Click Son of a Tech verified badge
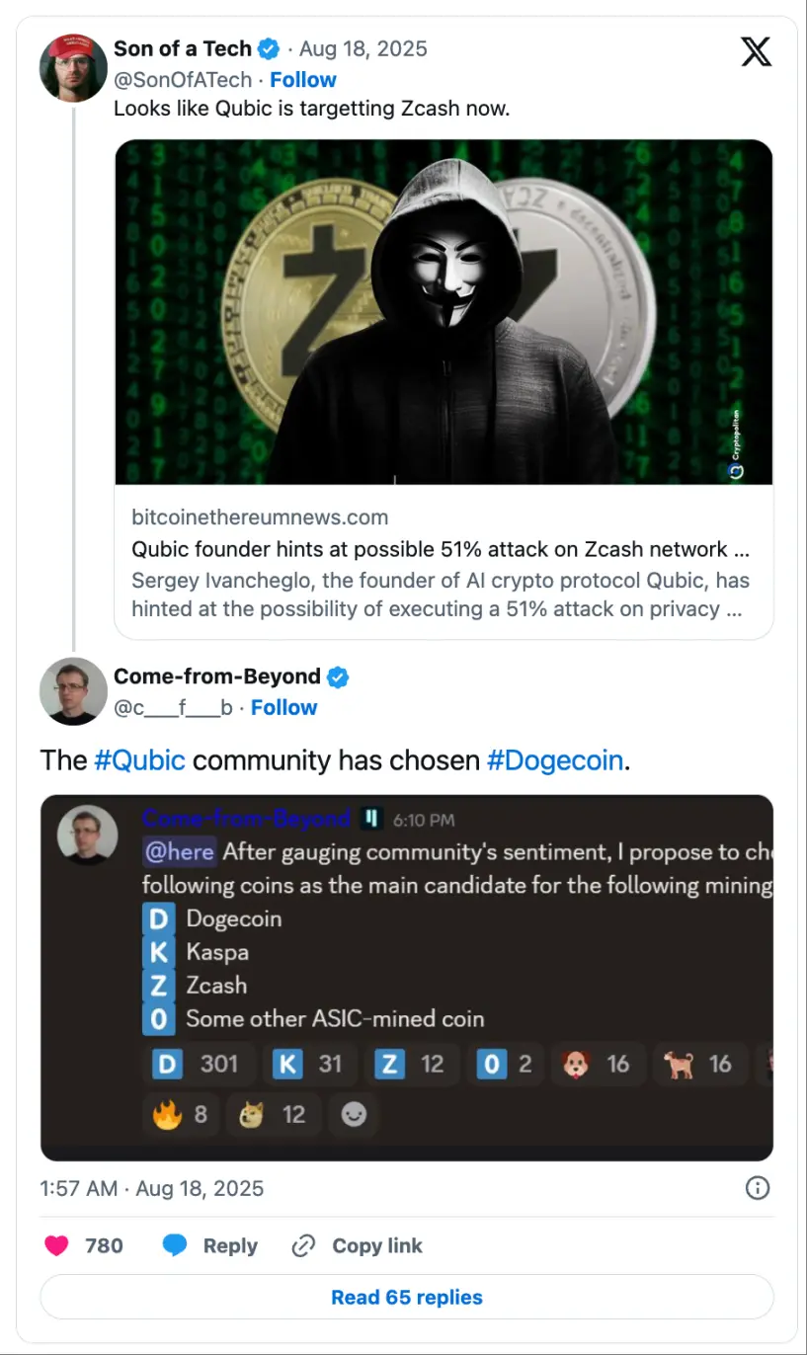 pos(269,48)
